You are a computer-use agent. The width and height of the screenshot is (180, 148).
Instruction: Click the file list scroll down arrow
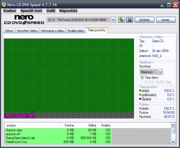173,142
